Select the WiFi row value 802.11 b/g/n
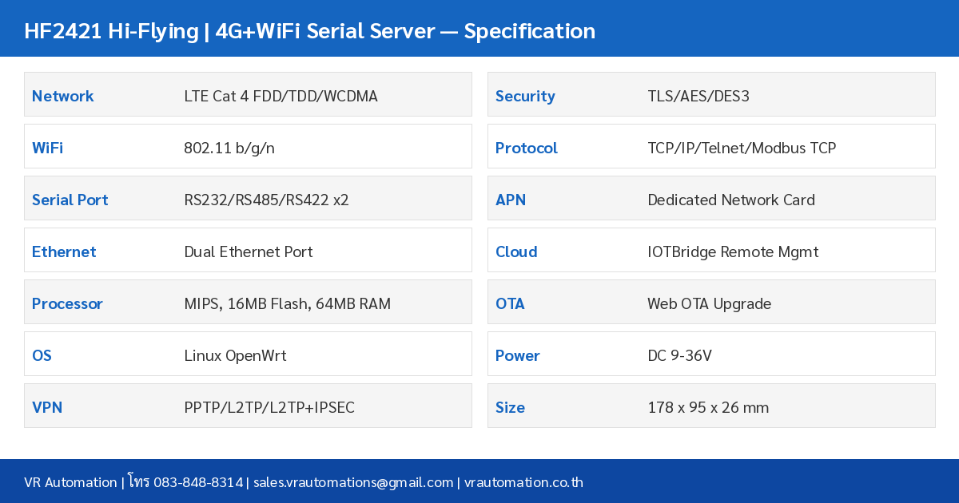Image resolution: width=959 pixels, height=503 pixels. point(229,148)
